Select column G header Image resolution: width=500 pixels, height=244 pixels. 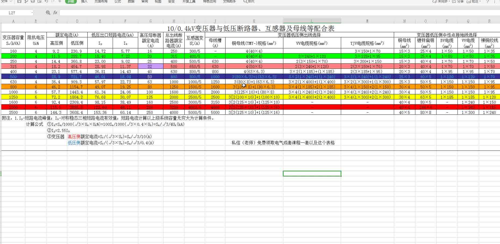(150, 21)
